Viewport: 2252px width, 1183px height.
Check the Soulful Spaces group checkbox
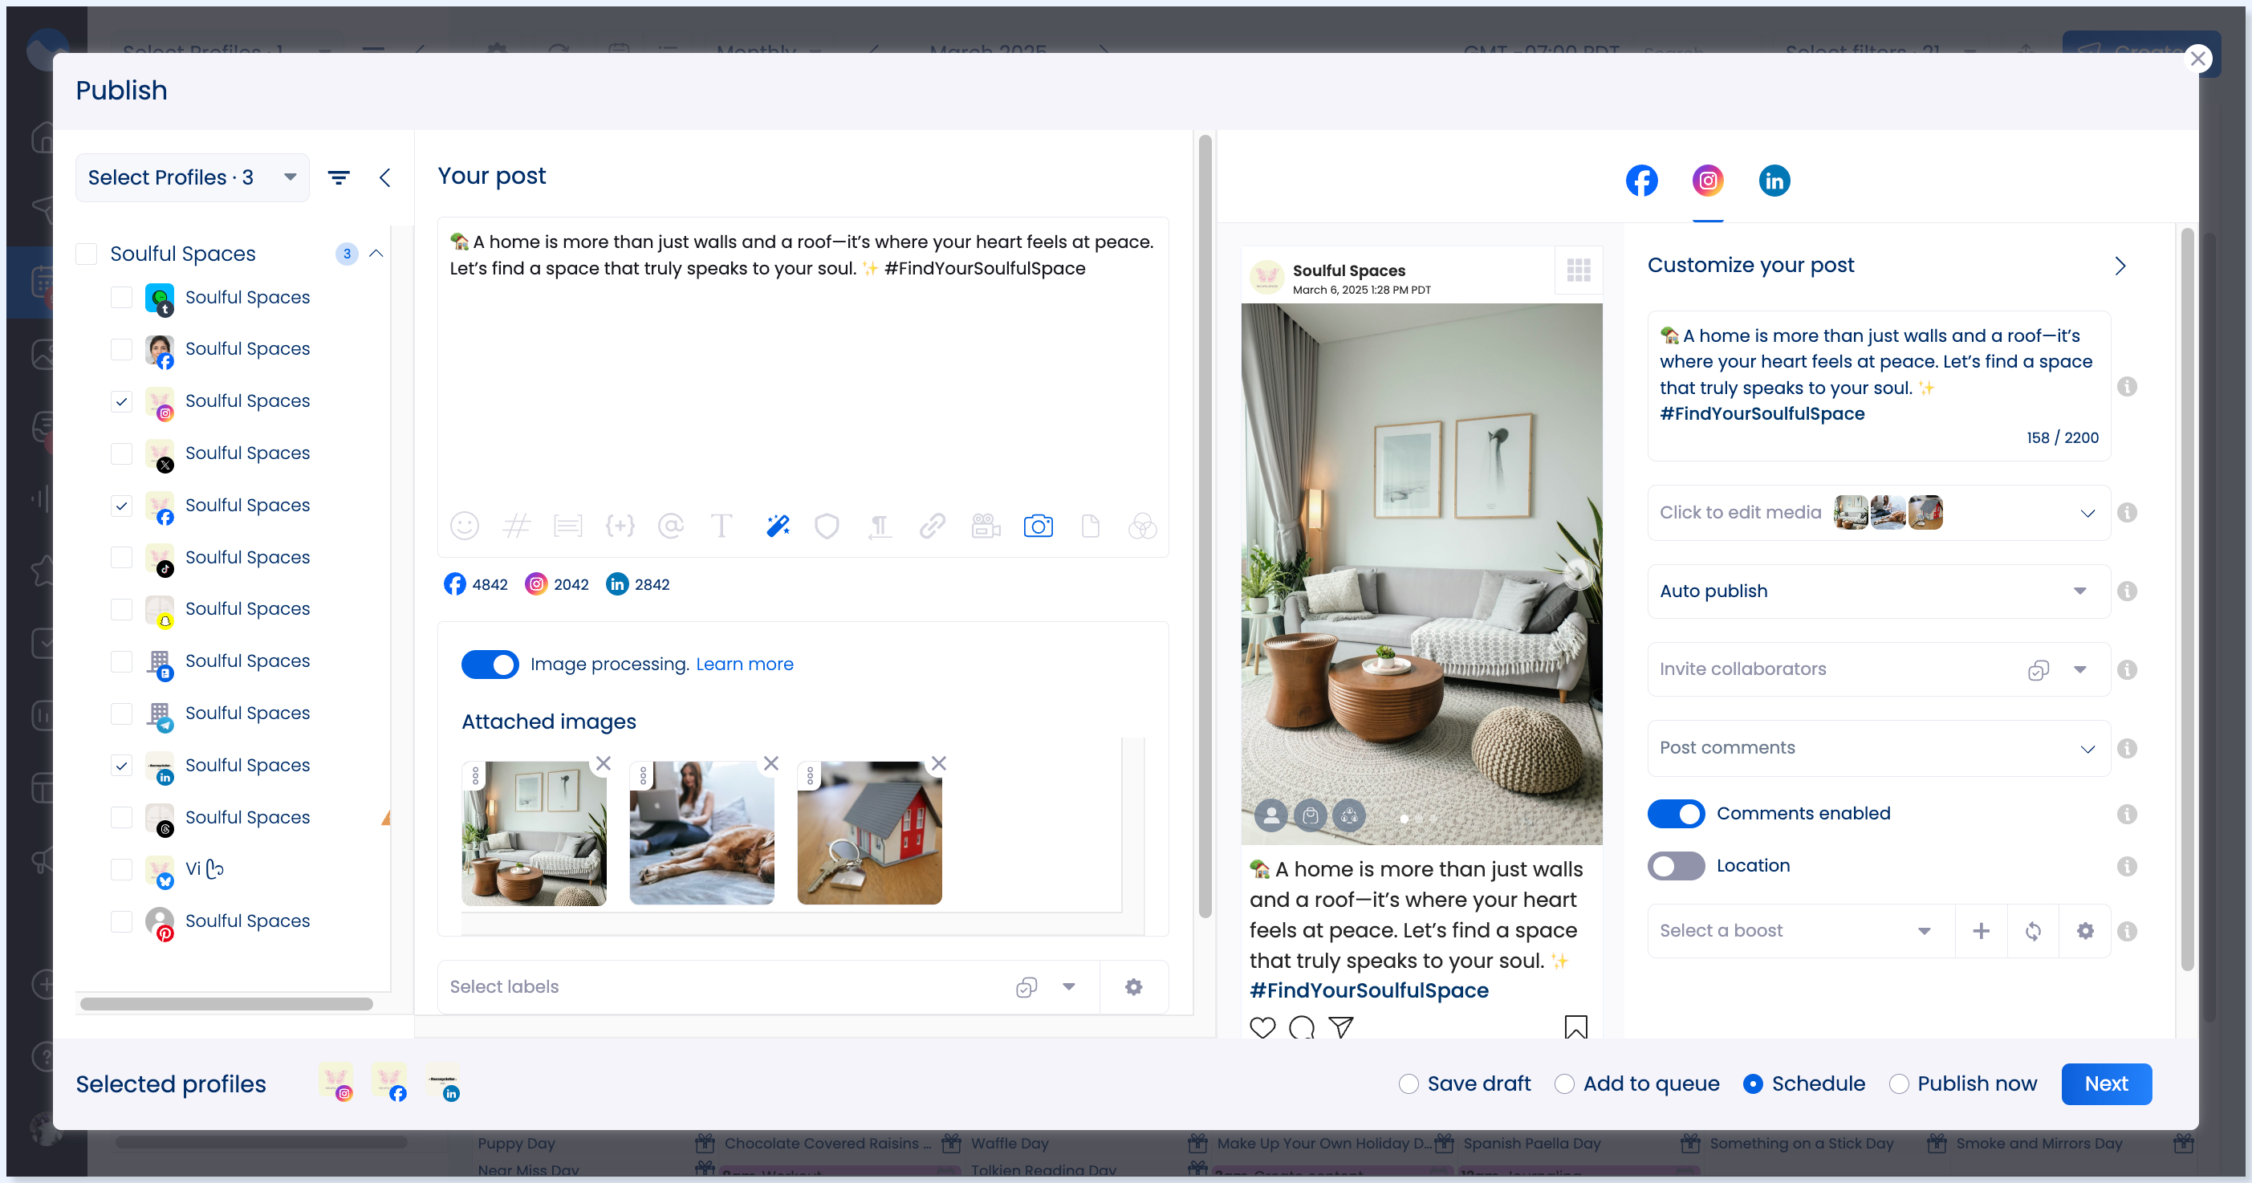(86, 254)
